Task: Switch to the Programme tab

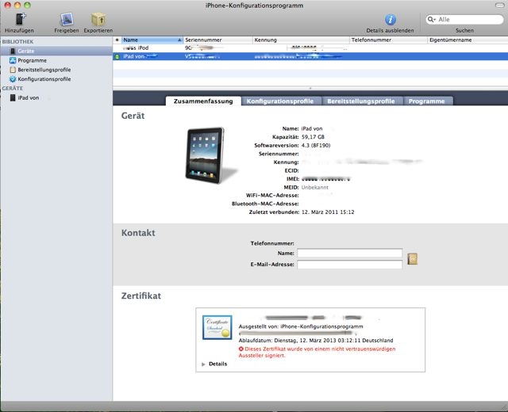Action: (x=427, y=101)
